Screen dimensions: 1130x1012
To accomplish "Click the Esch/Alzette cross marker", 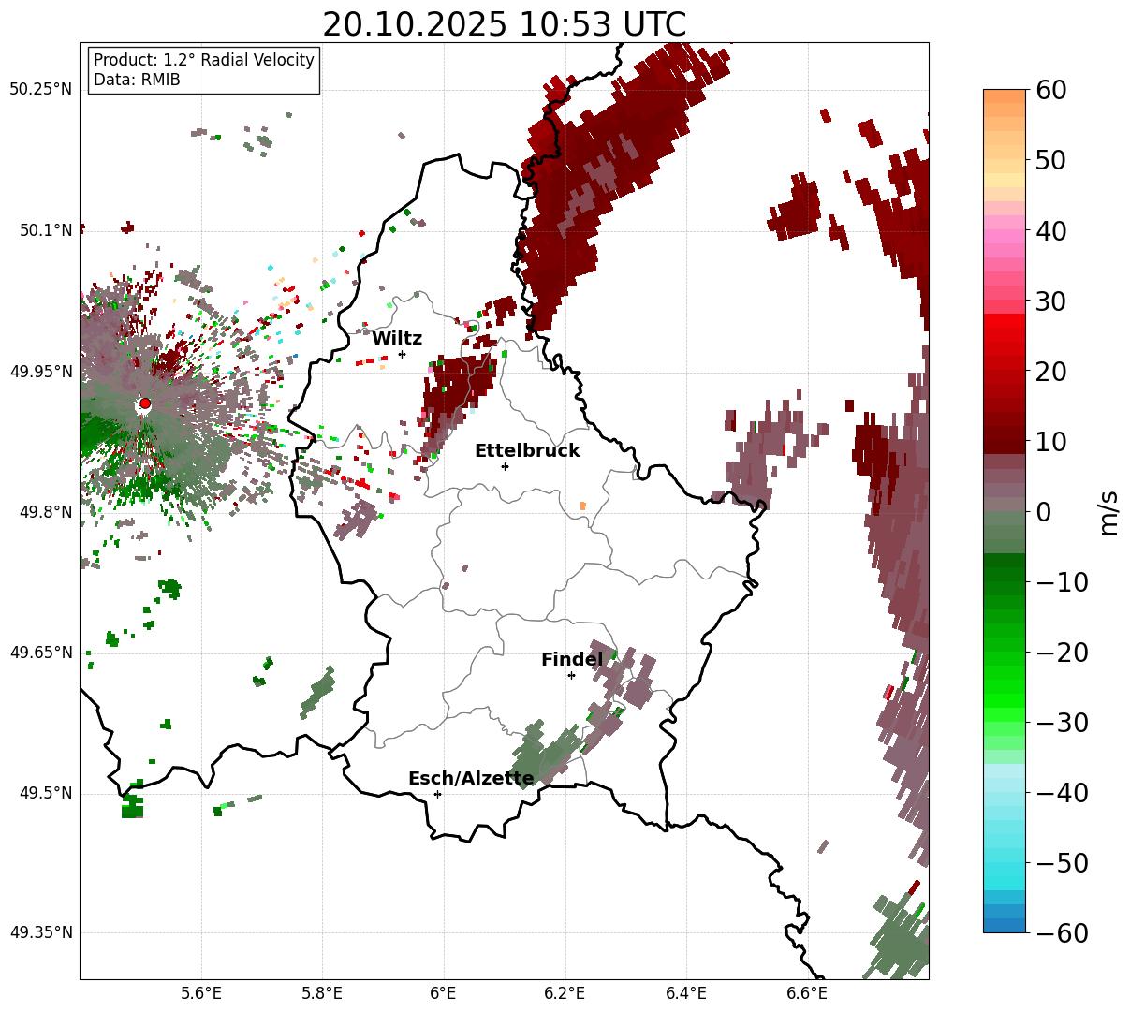I will [x=437, y=794].
